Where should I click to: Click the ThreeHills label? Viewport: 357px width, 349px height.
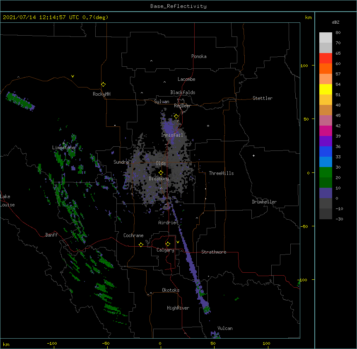pos(221,173)
